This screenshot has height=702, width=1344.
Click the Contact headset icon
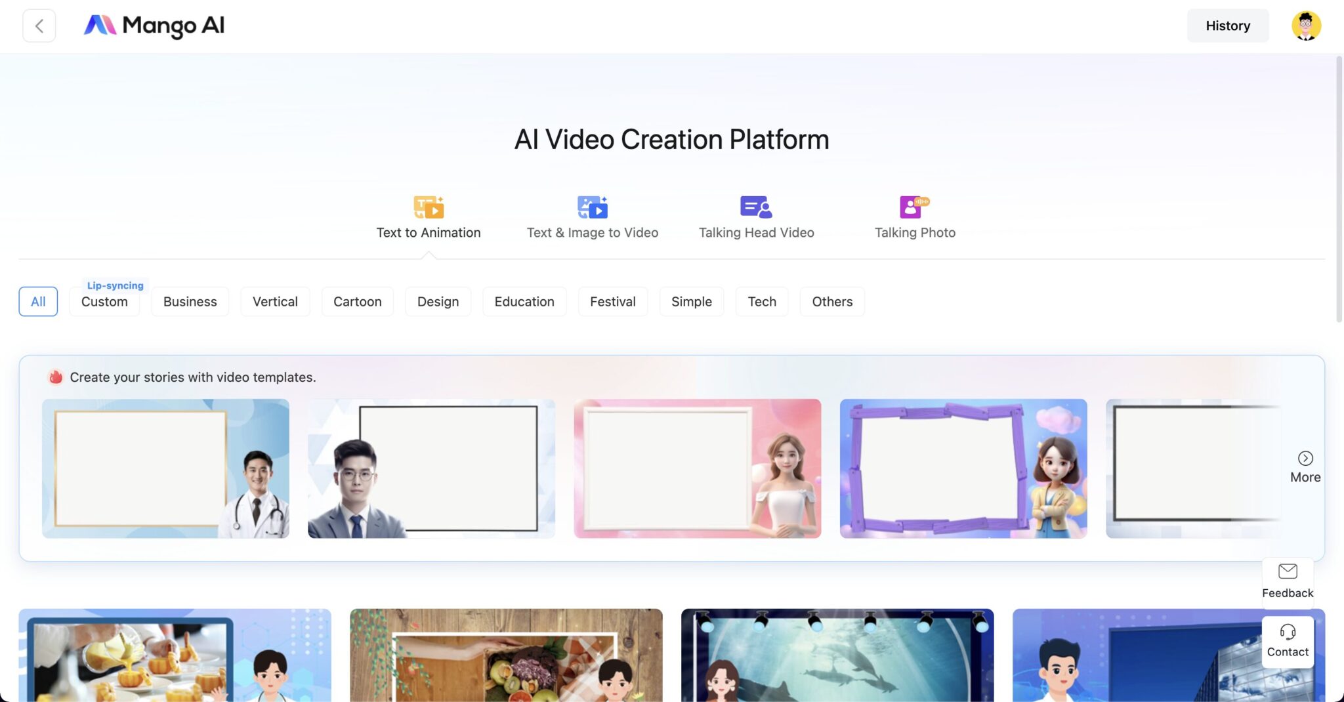[x=1288, y=632]
